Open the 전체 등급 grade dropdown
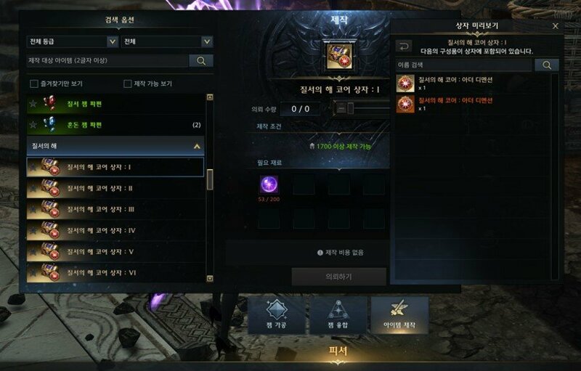This screenshot has height=371, width=581. tap(72, 41)
